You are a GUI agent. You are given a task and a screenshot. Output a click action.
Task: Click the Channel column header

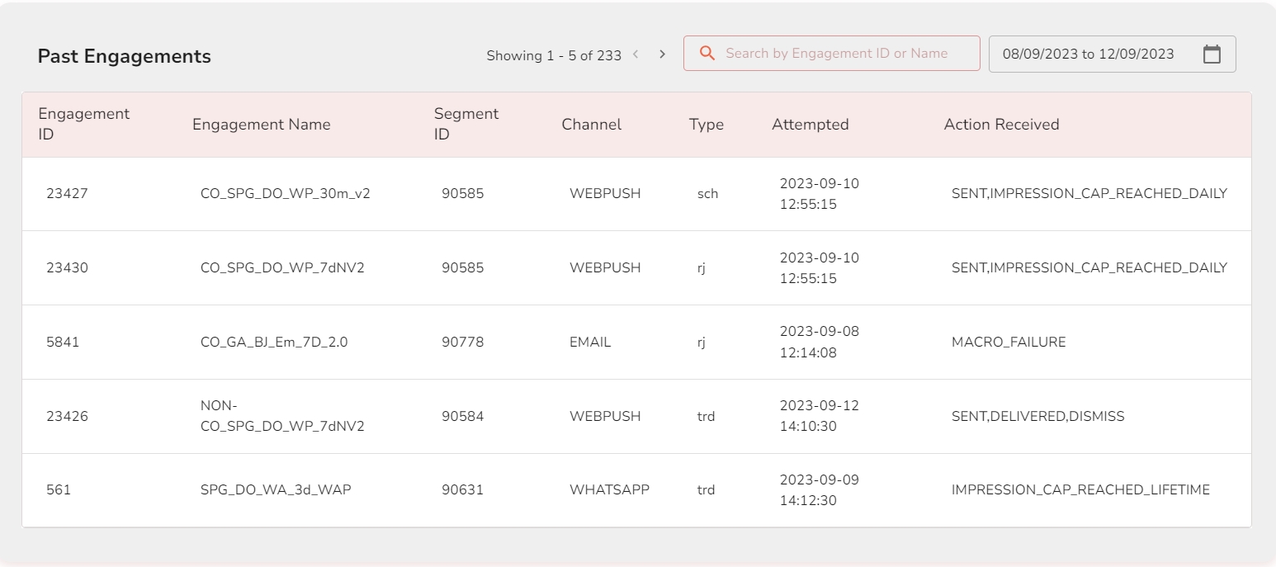pyautogui.click(x=591, y=125)
